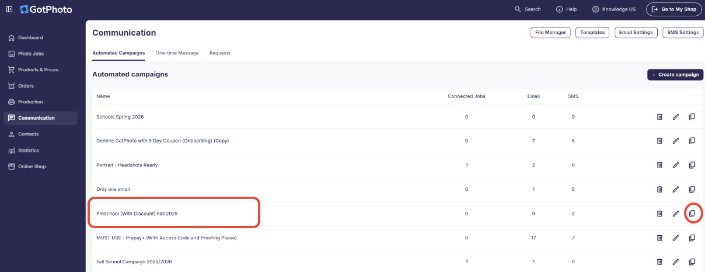Viewport: 705px width, 272px height.
Task: Click Only one email campaign name
Action: (113, 189)
